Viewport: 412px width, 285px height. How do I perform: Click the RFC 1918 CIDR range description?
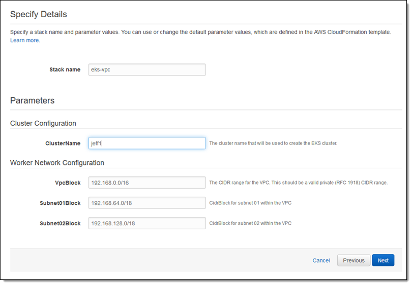point(298,183)
